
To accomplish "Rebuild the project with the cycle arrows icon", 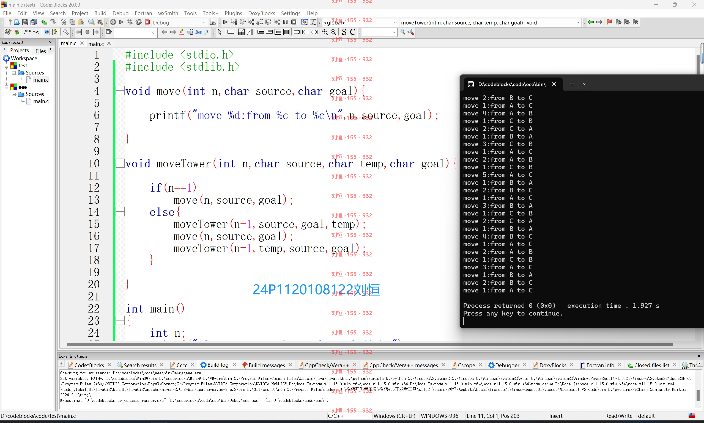I will pyautogui.click(x=139, y=22).
